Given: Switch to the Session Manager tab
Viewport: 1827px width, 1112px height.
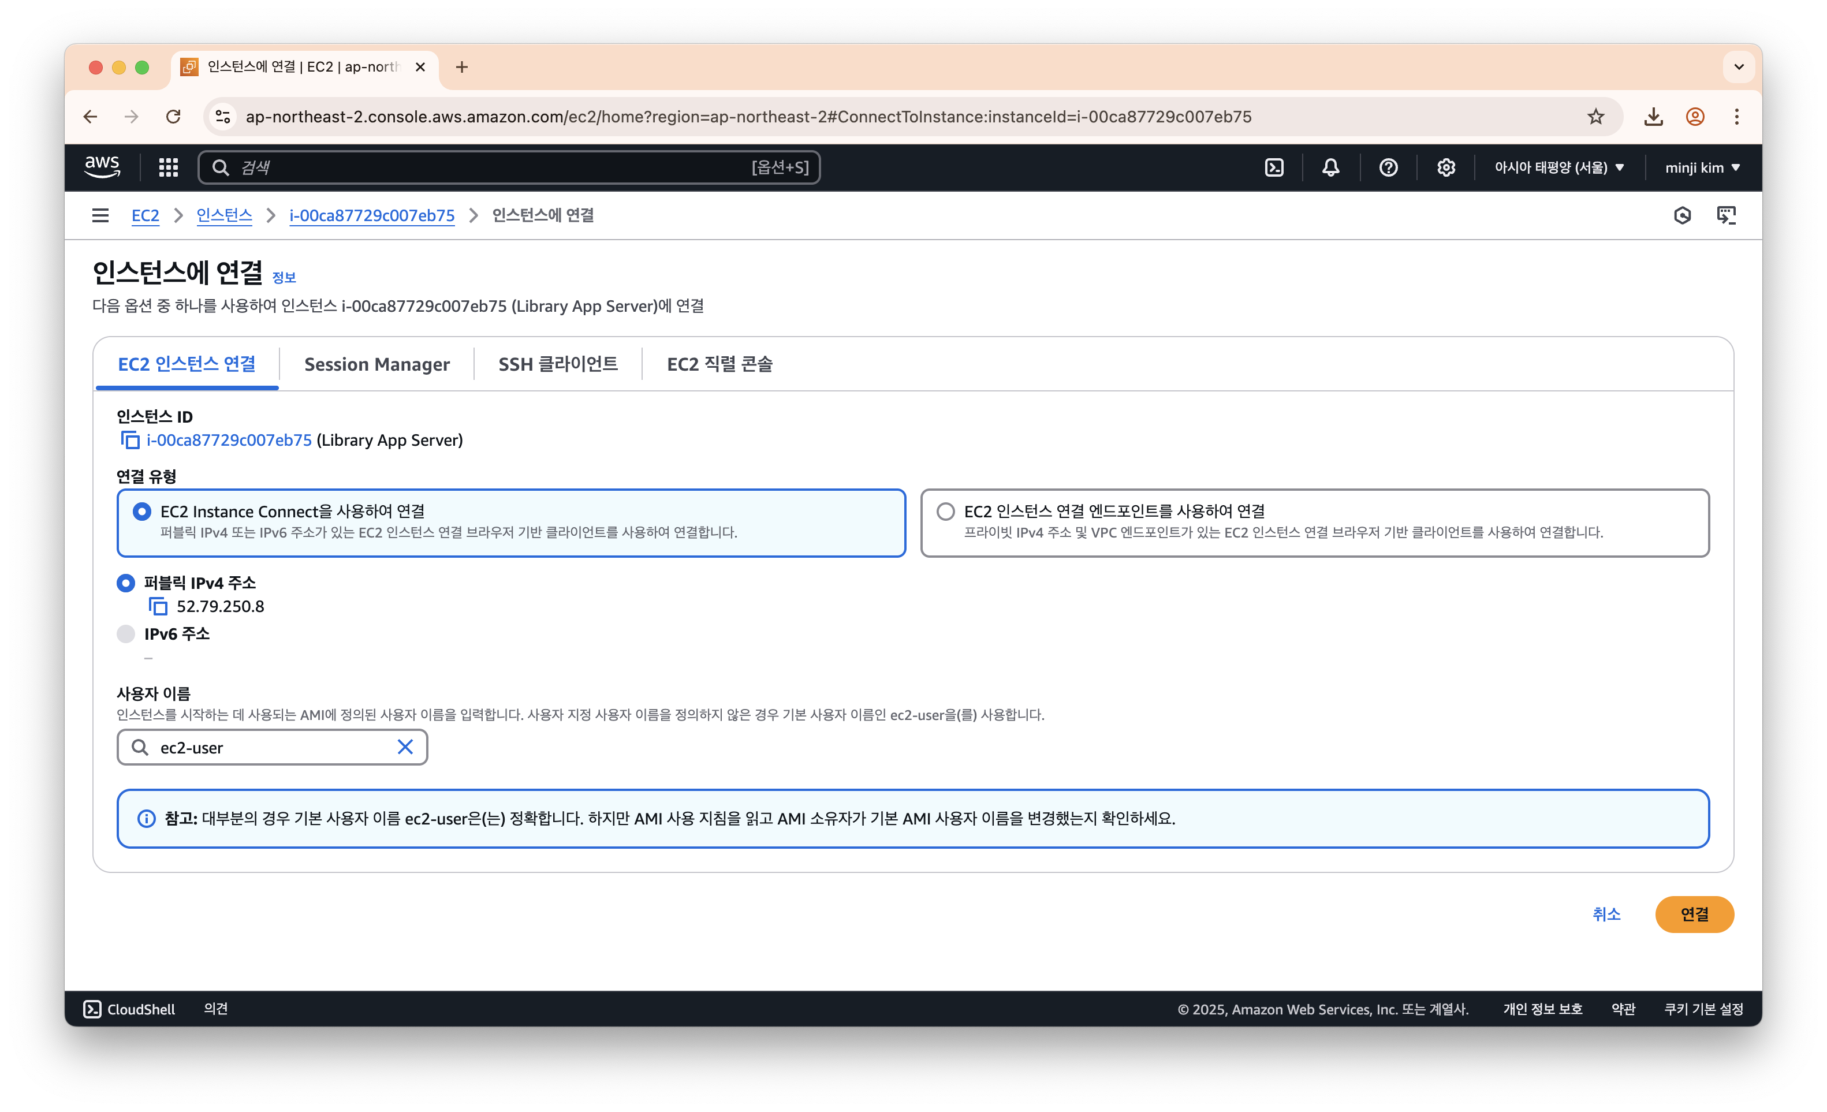Looking at the screenshot, I should 376,364.
